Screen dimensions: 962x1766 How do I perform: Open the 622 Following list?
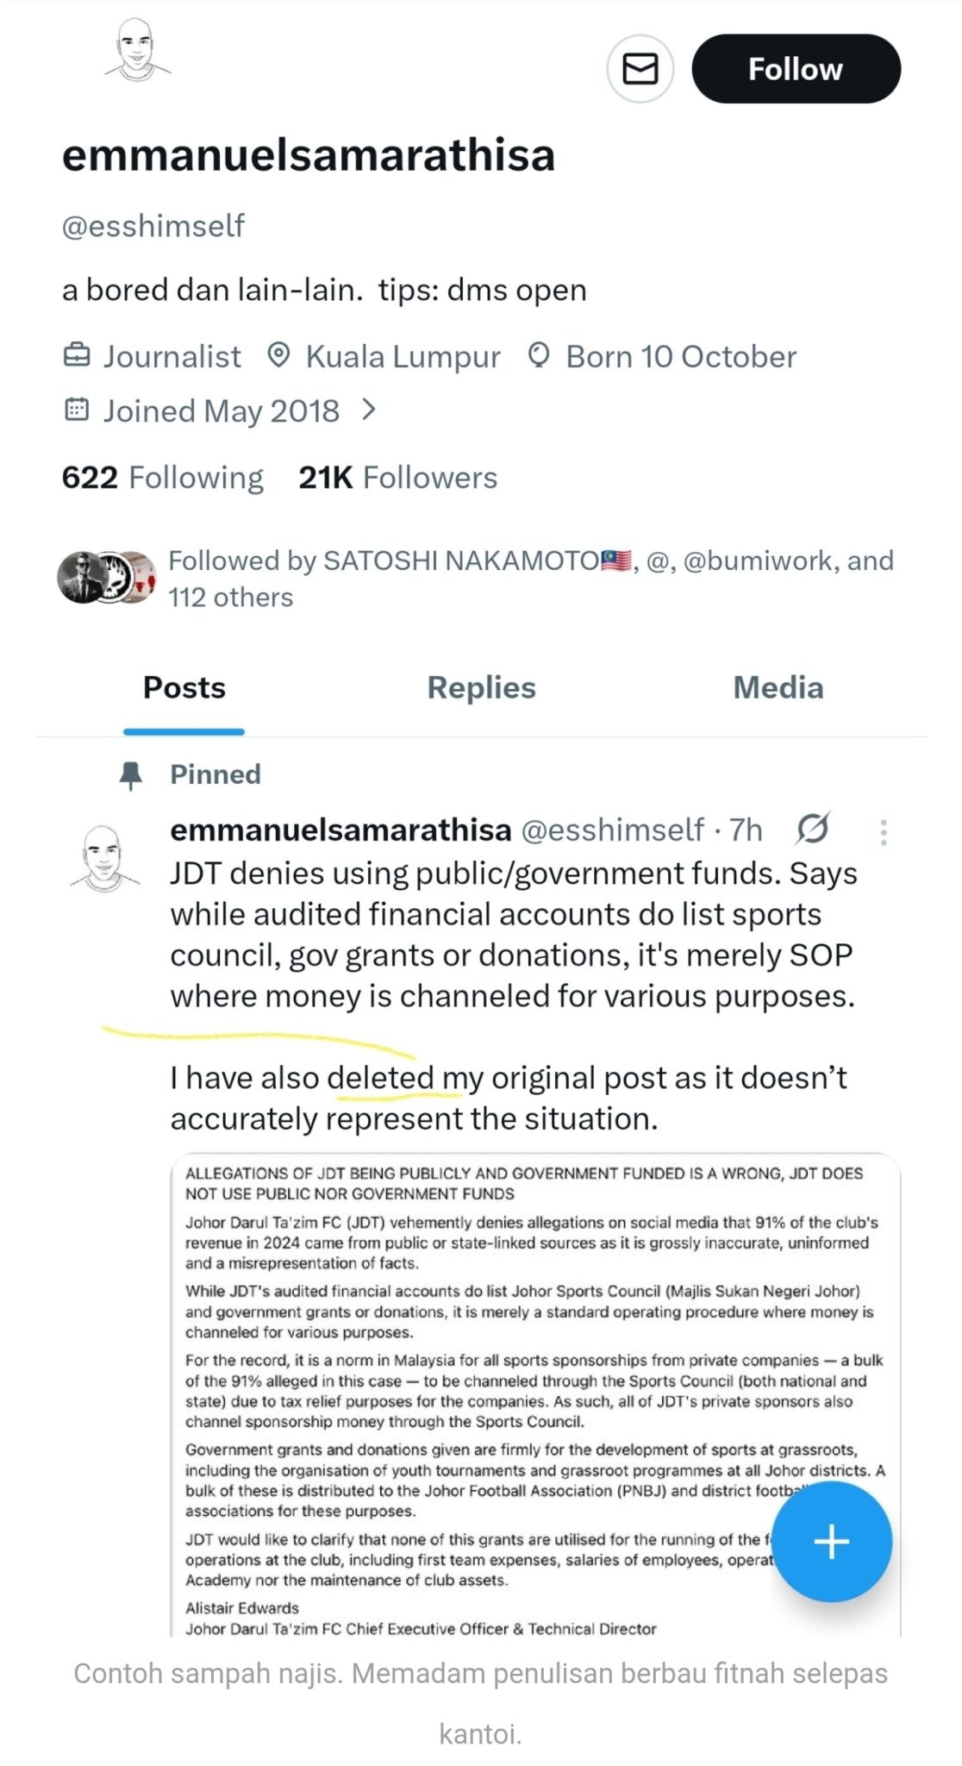tap(162, 478)
